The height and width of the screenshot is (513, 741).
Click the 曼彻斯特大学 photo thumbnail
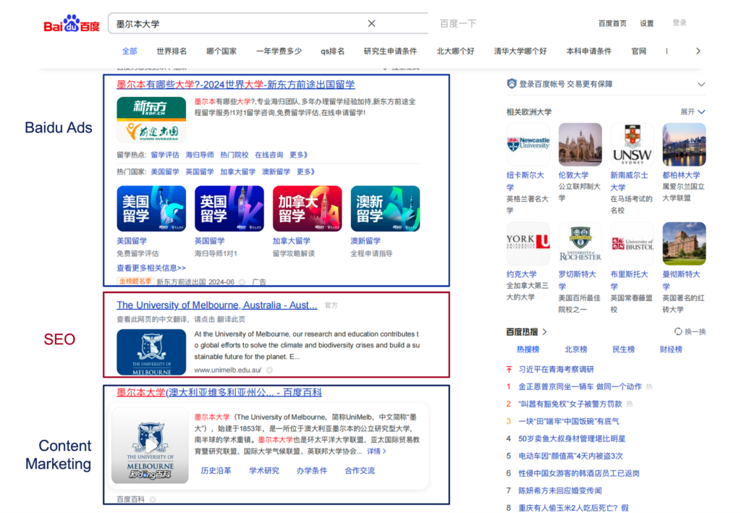point(684,244)
